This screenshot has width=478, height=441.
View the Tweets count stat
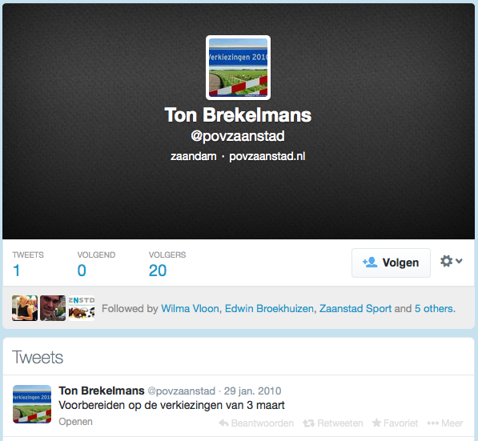[28, 263]
